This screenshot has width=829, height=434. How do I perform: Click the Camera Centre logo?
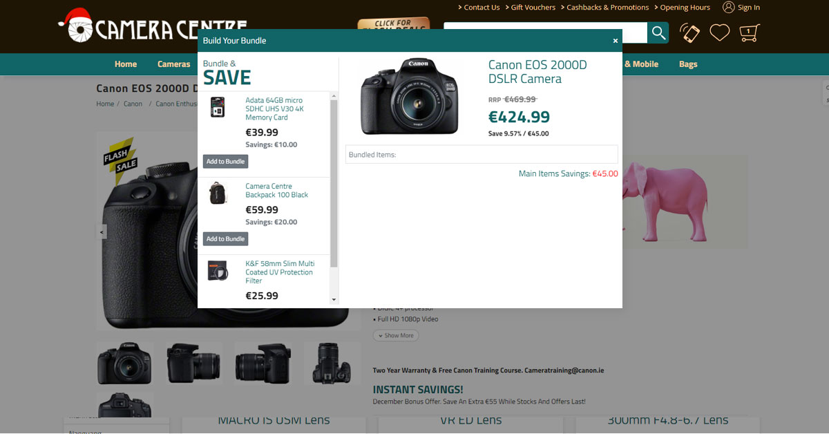pos(152,26)
